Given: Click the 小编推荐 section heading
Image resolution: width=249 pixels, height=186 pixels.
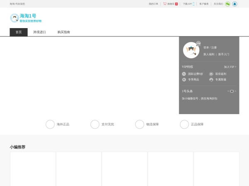Looking at the screenshot, I should coord(17,147).
